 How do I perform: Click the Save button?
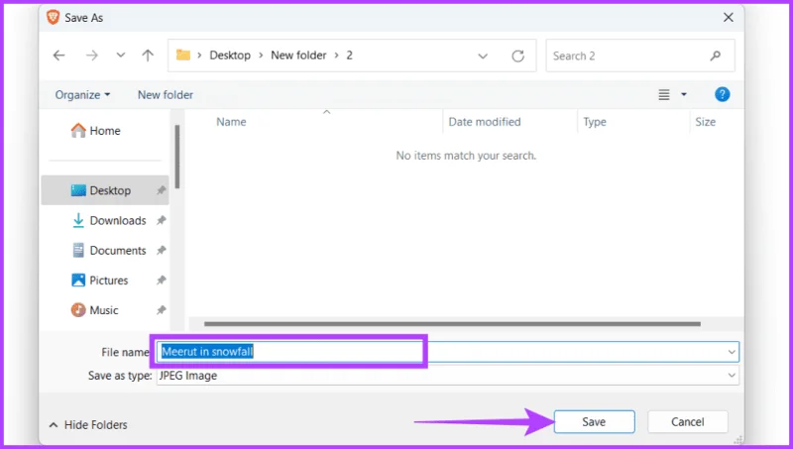click(594, 421)
